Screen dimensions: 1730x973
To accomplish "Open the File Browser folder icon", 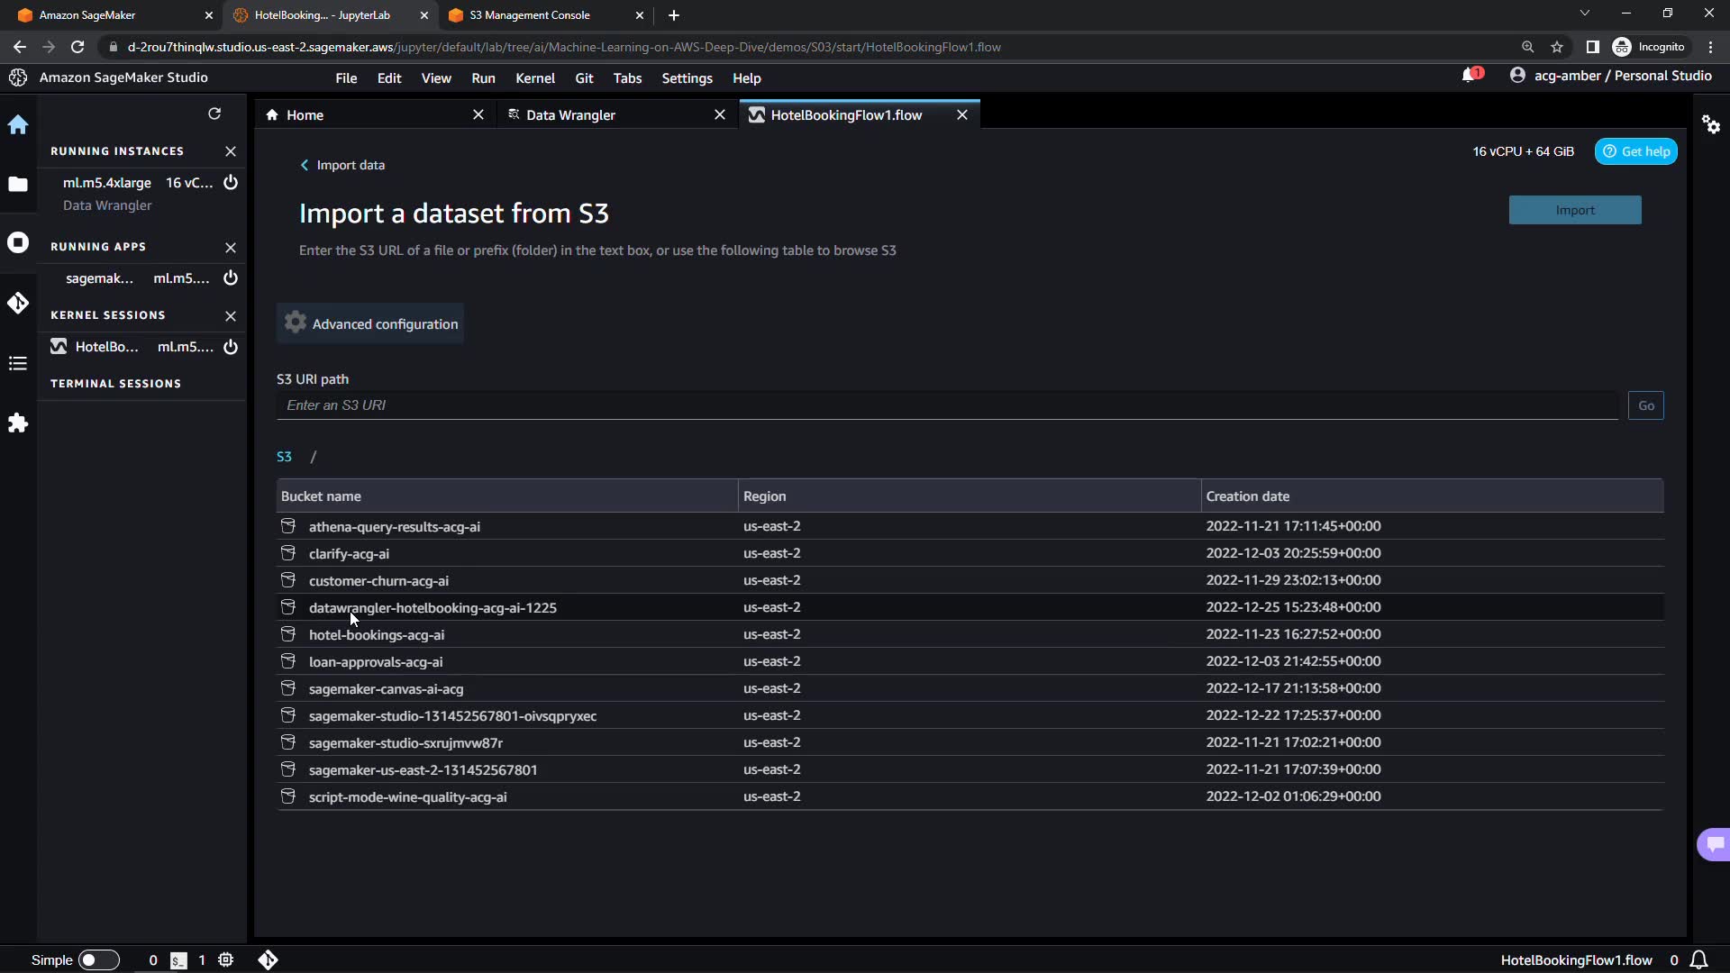I will 18,185.
